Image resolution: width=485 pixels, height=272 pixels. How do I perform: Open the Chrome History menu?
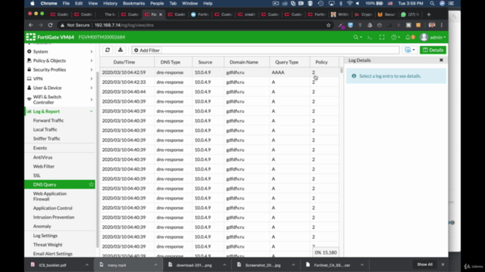point(110,3)
